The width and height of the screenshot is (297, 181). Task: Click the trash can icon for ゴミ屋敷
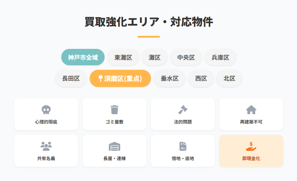114,110
